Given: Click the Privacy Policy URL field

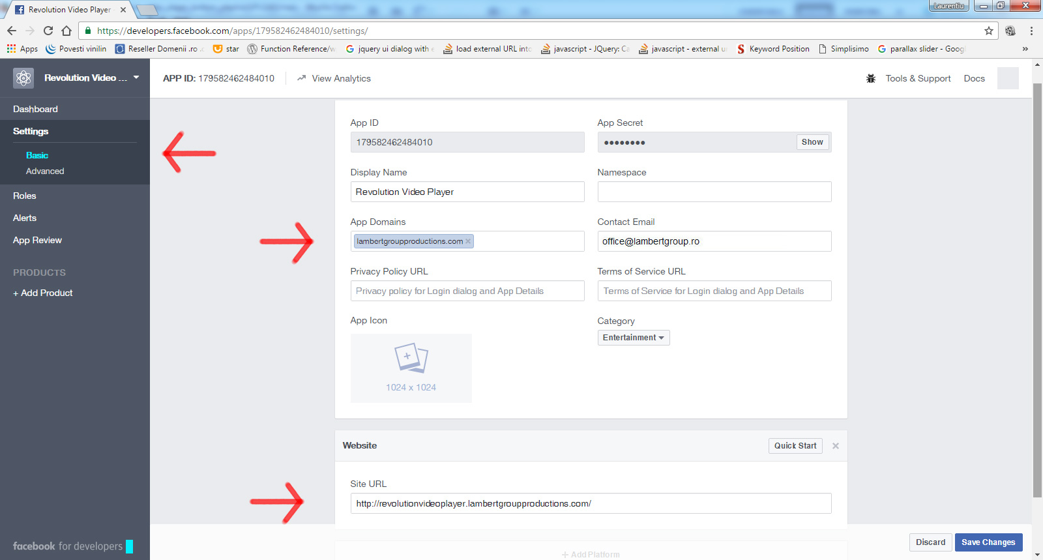Looking at the screenshot, I should [x=467, y=291].
